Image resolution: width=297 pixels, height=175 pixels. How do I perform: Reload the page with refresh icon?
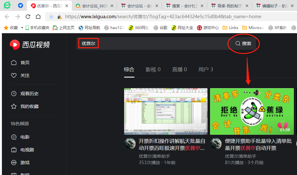pyautogui.click(x=28, y=17)
